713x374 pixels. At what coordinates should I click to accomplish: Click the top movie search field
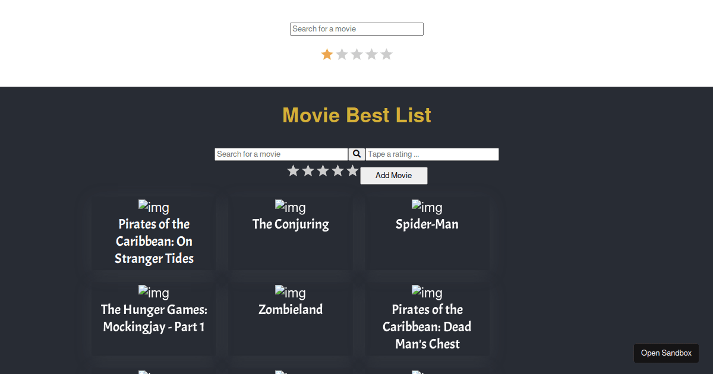click(x=356, y=29)
